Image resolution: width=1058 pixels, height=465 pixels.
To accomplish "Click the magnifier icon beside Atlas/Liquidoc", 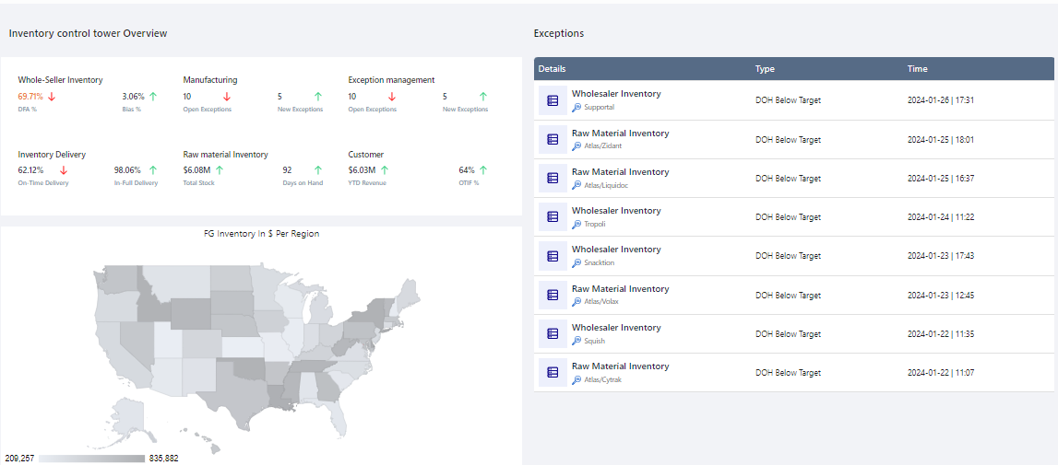I will [577, 185].
